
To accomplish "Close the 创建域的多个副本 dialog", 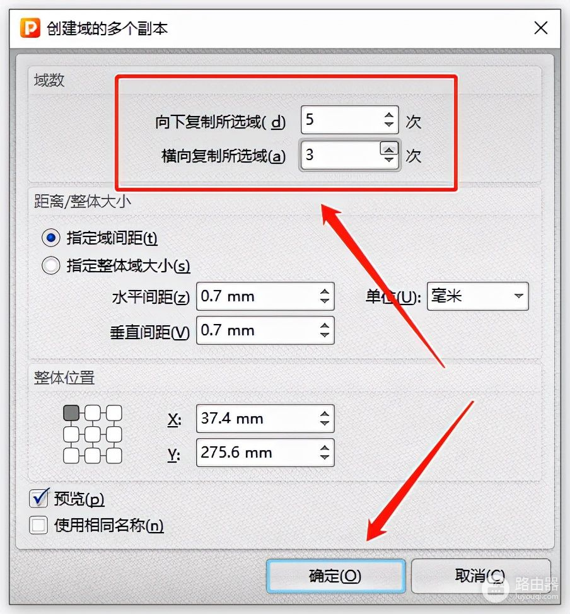I will (540, 28).
